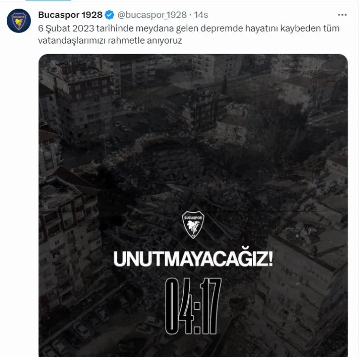Click the Bucaspor crest inside the image

tap(193, 225)
